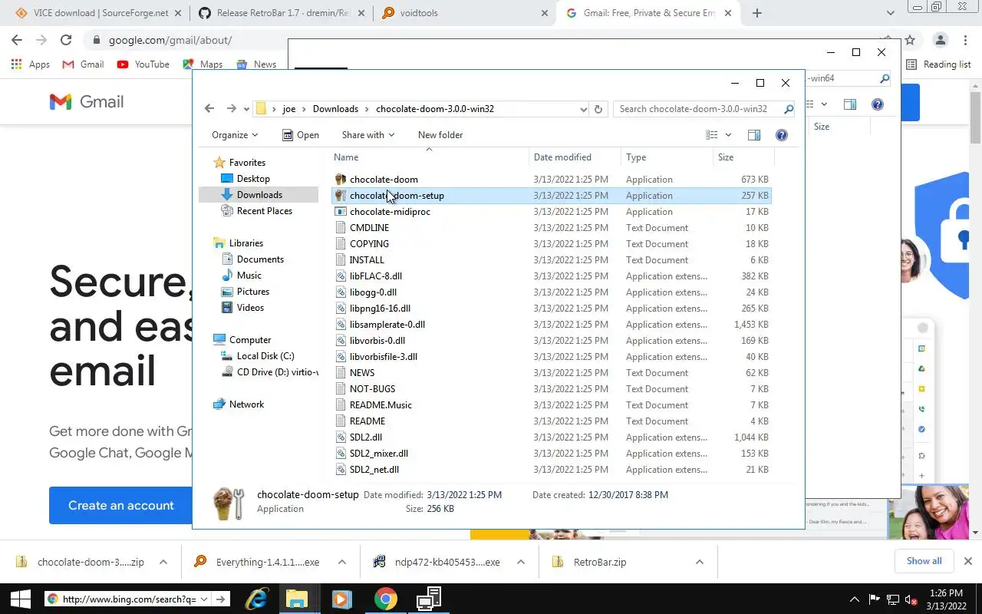Click the Downloads breadcrumb segment
This screenshot has height=614, width=982.
335,109
